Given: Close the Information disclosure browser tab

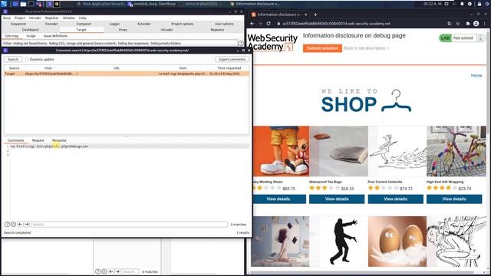Looking at the screenshot, I should pos(306,15).
